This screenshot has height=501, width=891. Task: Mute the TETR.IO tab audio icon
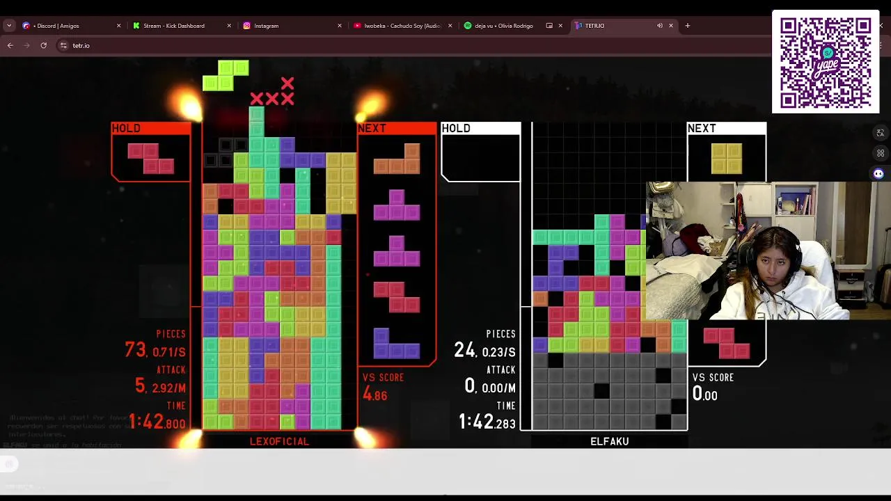659,26
